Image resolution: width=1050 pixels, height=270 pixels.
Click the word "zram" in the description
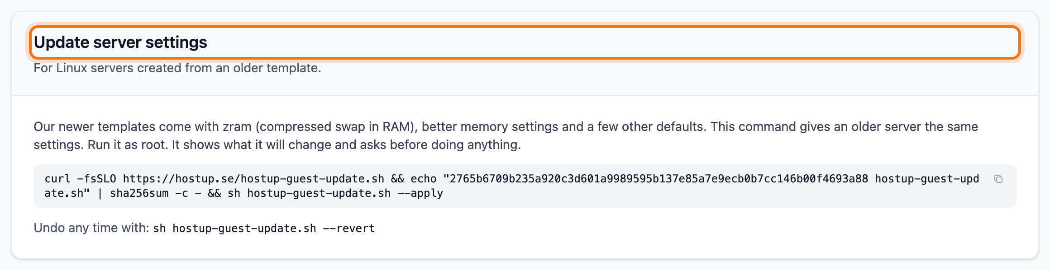237,126
